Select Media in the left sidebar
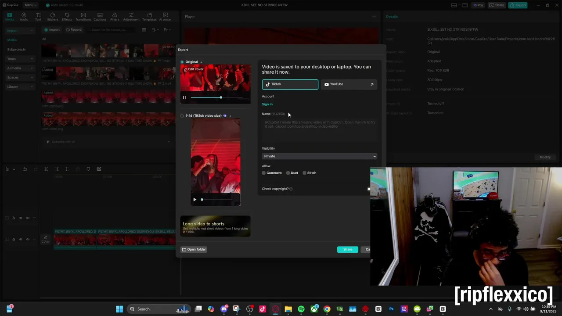 [12, 40]
